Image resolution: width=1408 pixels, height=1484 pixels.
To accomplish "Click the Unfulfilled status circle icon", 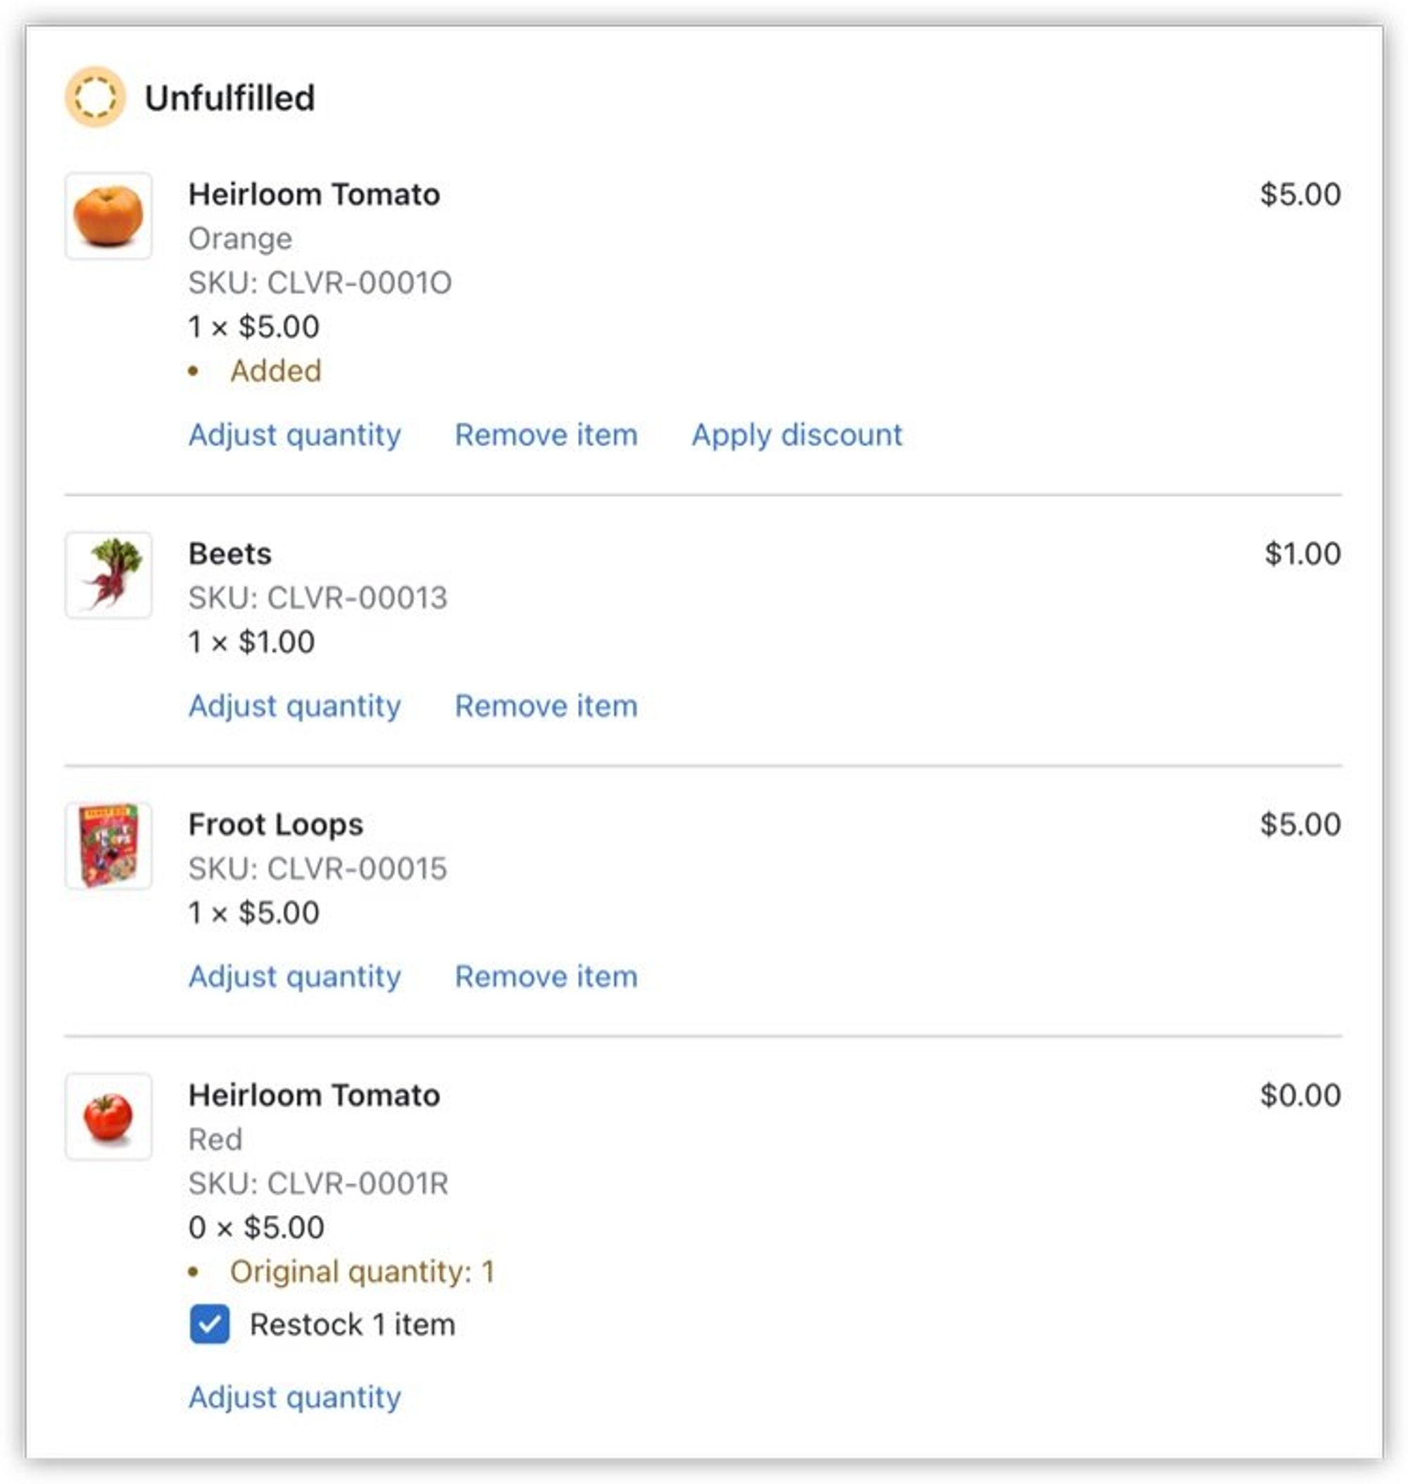I will click(94, 97).
